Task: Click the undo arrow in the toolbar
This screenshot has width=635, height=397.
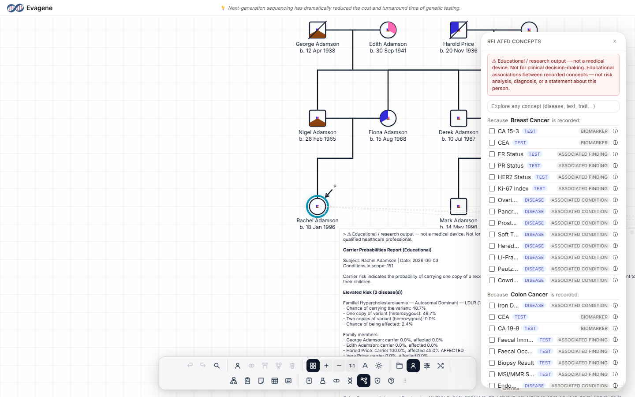Action: click(x=190, y=366)
